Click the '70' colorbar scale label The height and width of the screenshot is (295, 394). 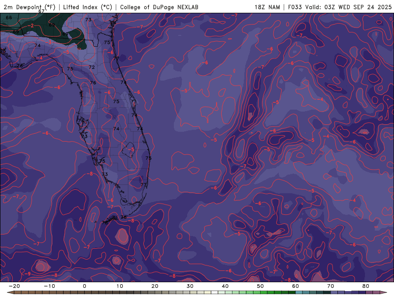pyautogui.click(x=330, y=286)
